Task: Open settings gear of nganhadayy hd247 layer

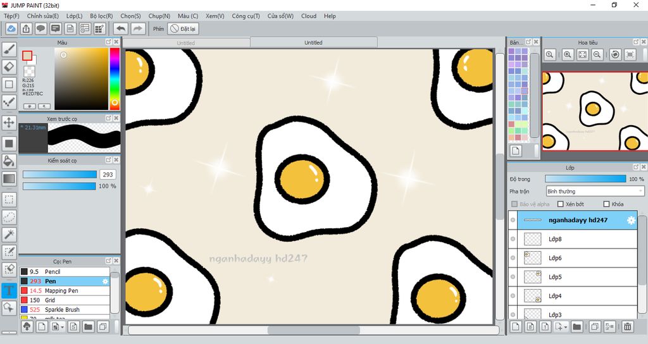Action: [x=631, y=220]
